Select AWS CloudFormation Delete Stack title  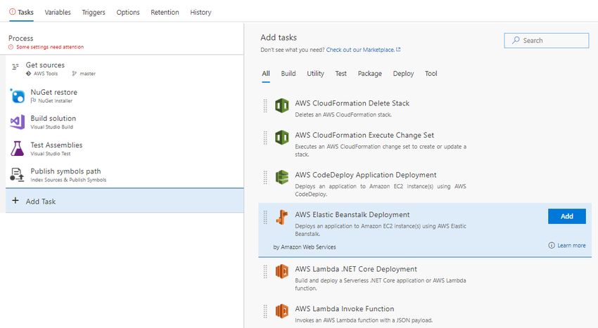[352, 103]
